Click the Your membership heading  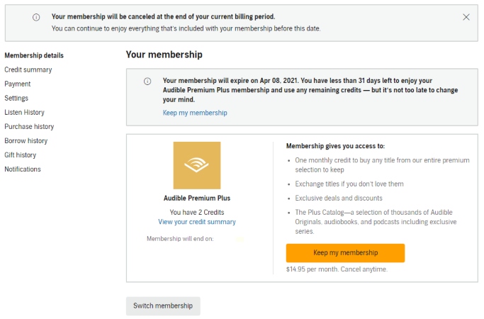pos(164,55)
